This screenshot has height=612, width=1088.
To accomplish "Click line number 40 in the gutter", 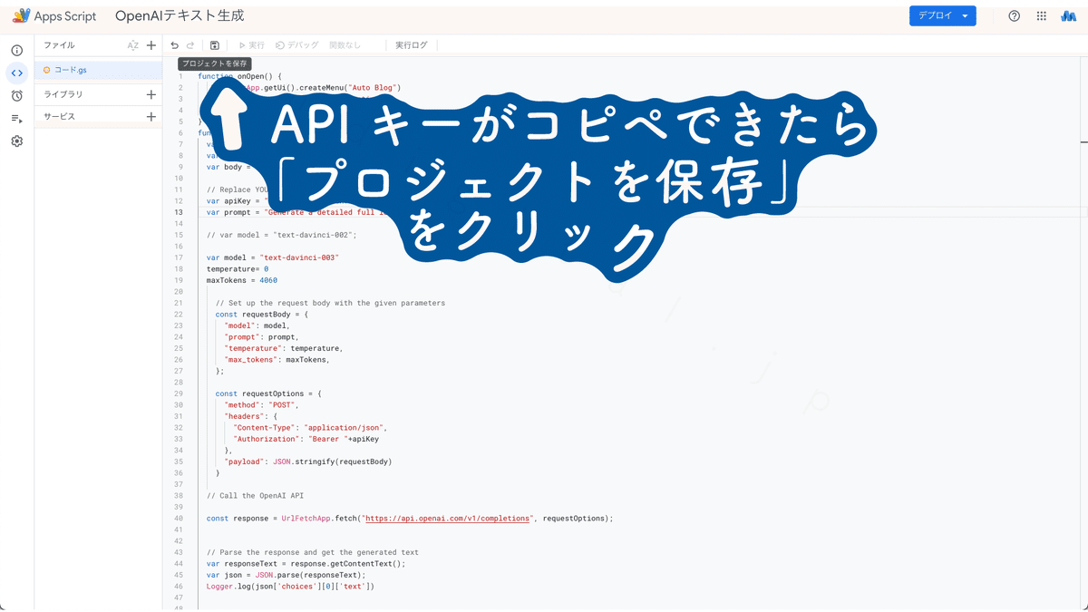I will 179,519.
